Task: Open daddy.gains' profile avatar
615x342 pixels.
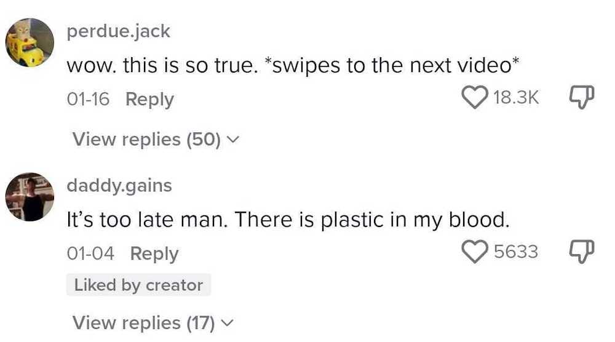Action: pos(30,197)
